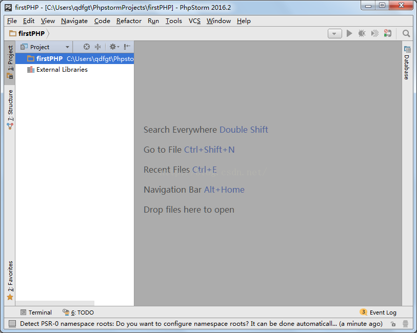Click the PhpStorm title bar app icon

pyautogui.click(x=8, y=8)
